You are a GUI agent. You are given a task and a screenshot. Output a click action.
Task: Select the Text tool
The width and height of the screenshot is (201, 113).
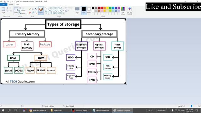pos(35,9)
